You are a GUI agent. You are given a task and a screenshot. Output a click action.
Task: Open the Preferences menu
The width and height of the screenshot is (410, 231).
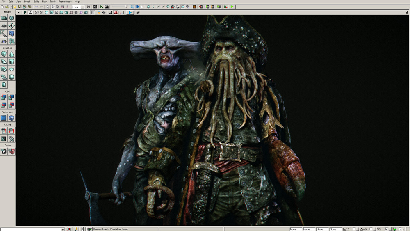(65, 2)
